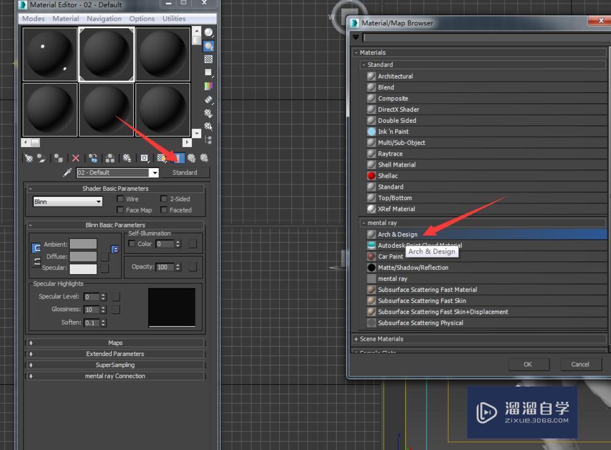The width and height of the screenshot is (611, 450).
Task: Click the browser search input field
Action: tap(486, 37)
